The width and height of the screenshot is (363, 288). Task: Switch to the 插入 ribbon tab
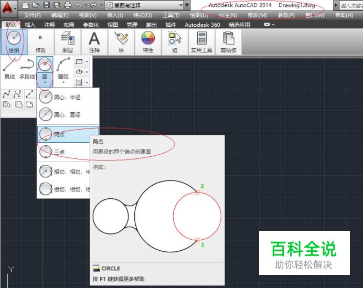point(30,25)
